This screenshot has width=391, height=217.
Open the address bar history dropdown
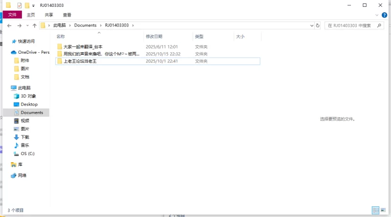pyautogui.click(x=311, y=25)
